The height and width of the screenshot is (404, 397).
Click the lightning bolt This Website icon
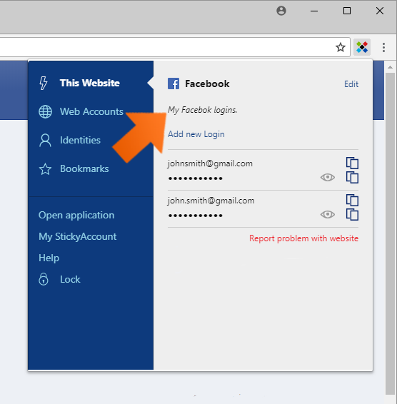(44, 83)
